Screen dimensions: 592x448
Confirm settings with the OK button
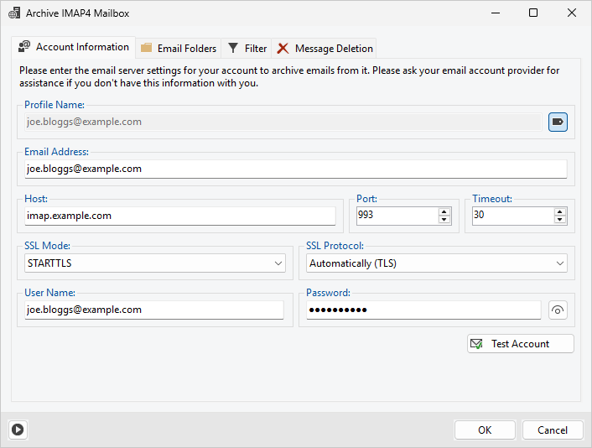(485, 430)
